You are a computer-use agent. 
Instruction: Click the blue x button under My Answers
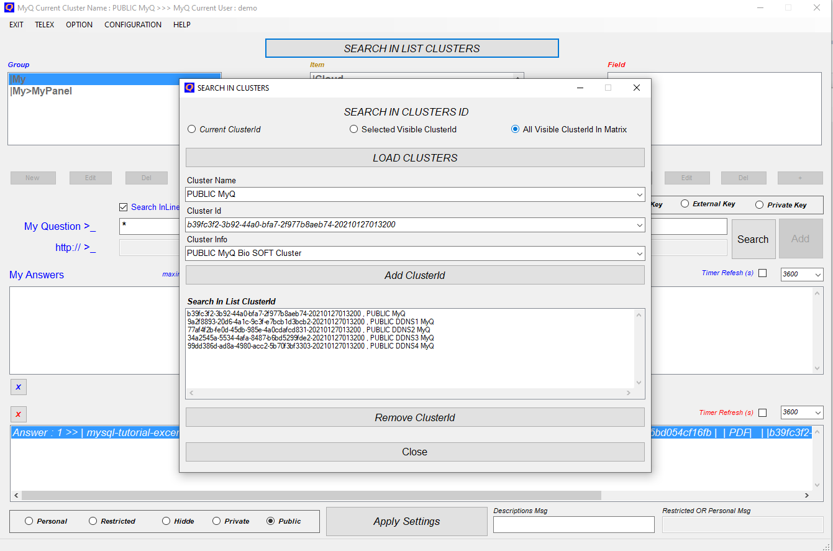pyautogui.click(x=18, y=387)
